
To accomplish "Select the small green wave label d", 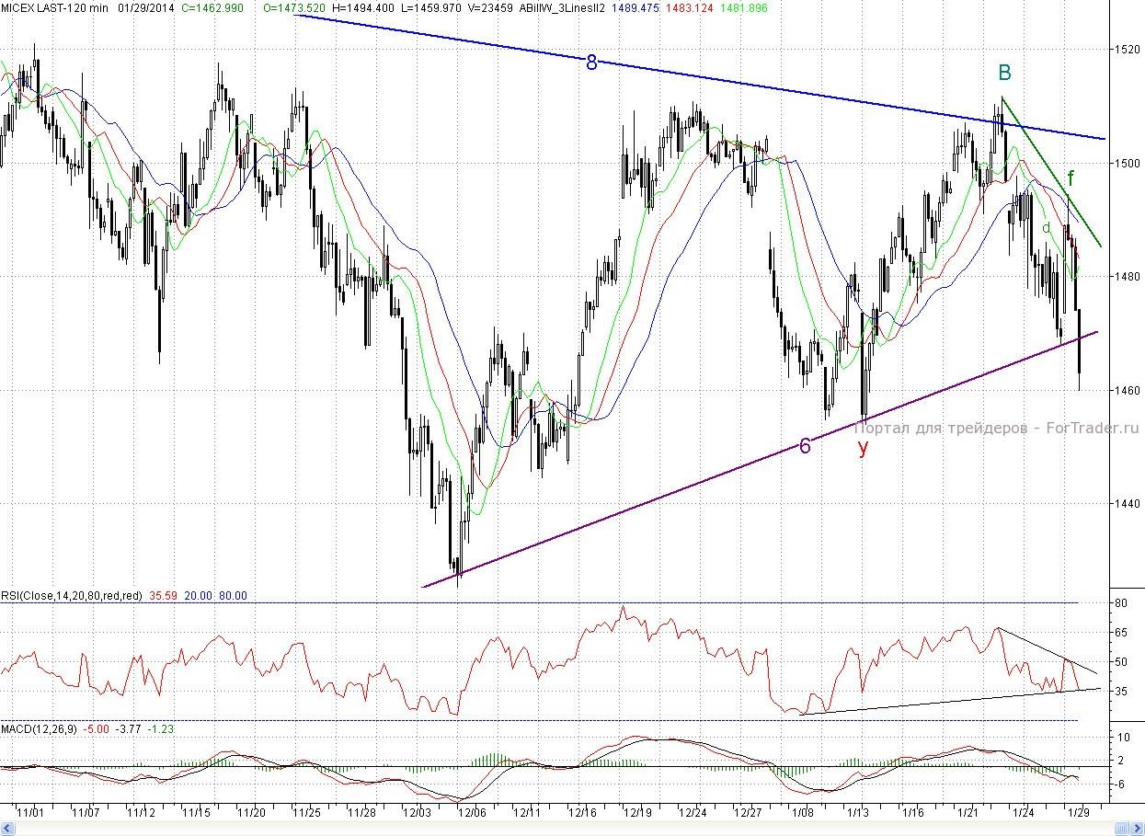I will pyautogui.click(x=1046, y=227).
